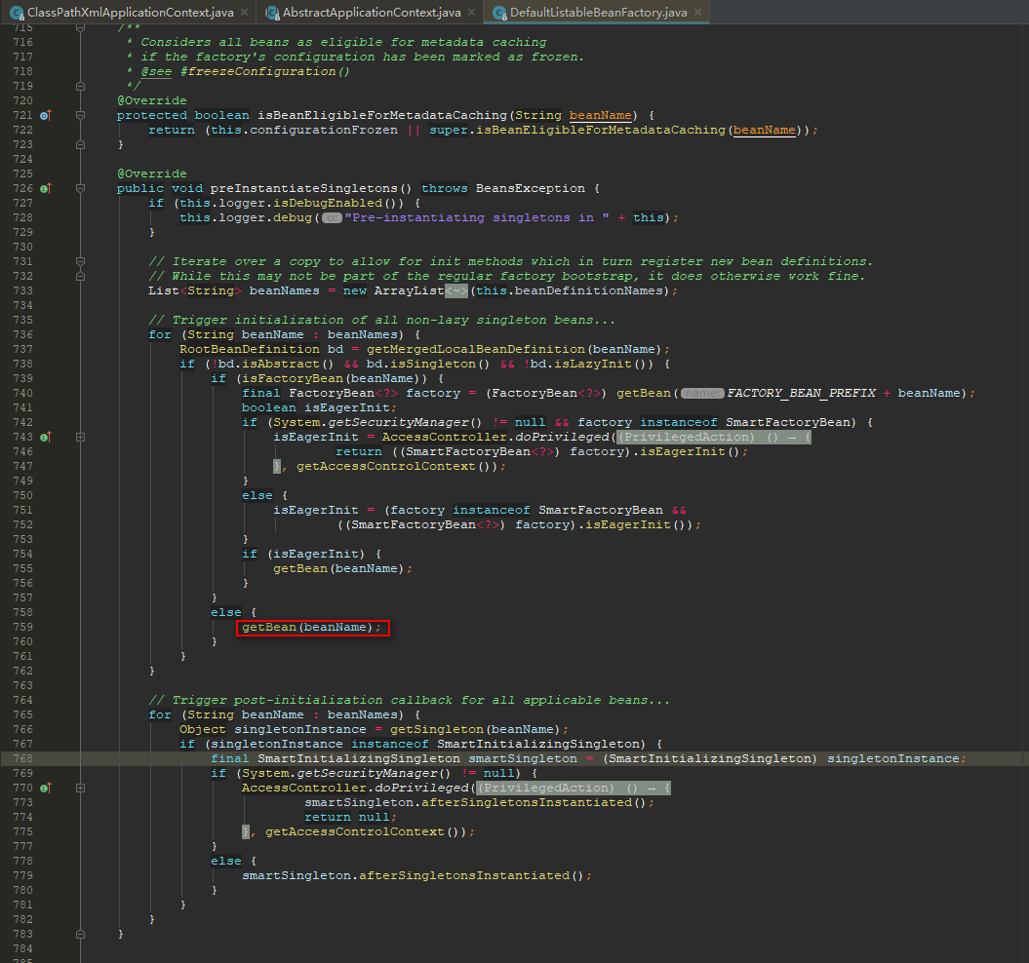Click gutter marker icon on line 743
This screenshot has width=1029, height=963.
click(45, 437)
